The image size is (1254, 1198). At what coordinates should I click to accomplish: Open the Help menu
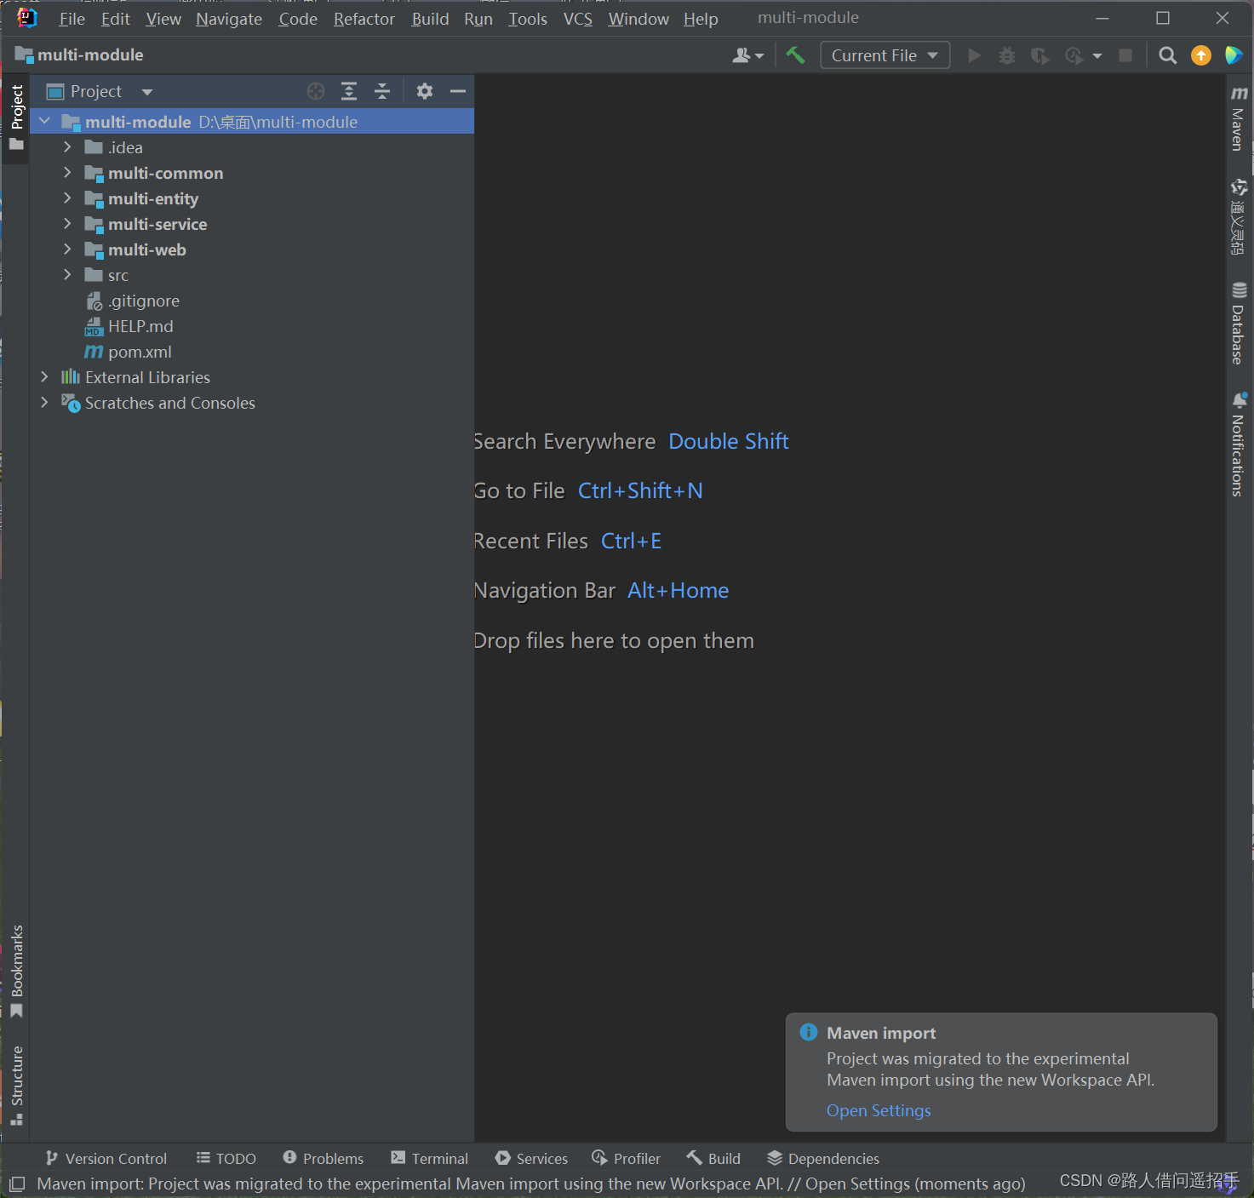[x=701, y=19]
